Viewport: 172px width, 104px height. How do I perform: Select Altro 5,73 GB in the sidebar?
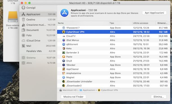click(38, 63)
